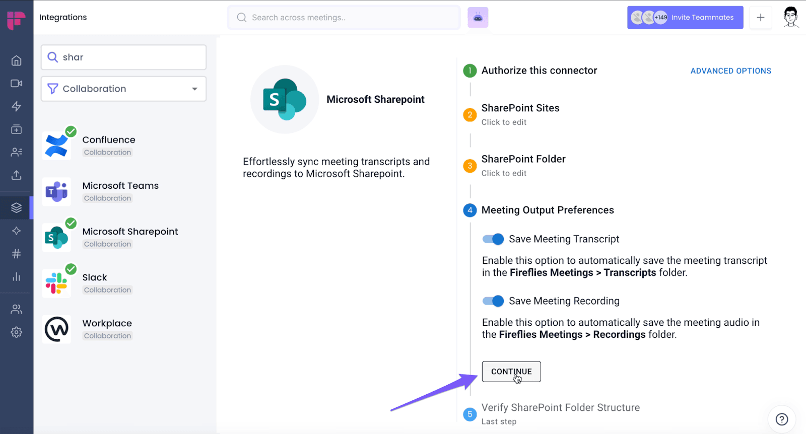Toggle Save Meeting Transcript switch

tap(493, 239)
